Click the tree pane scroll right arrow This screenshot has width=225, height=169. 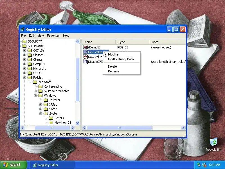[x=73, y=128]
